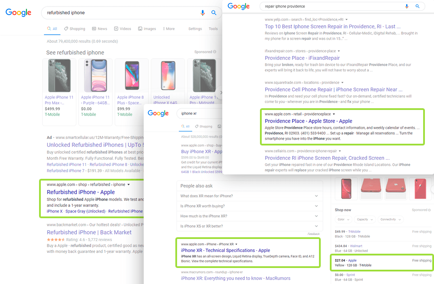Expand "What does XR mean for iPhone?" question
This screenshot has width=434, height=284.
[250, 196]
